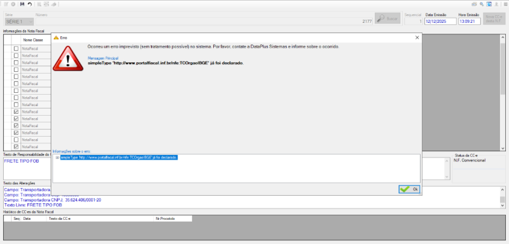
Task: Click Ok to dismiss the error
Action: 409,189
